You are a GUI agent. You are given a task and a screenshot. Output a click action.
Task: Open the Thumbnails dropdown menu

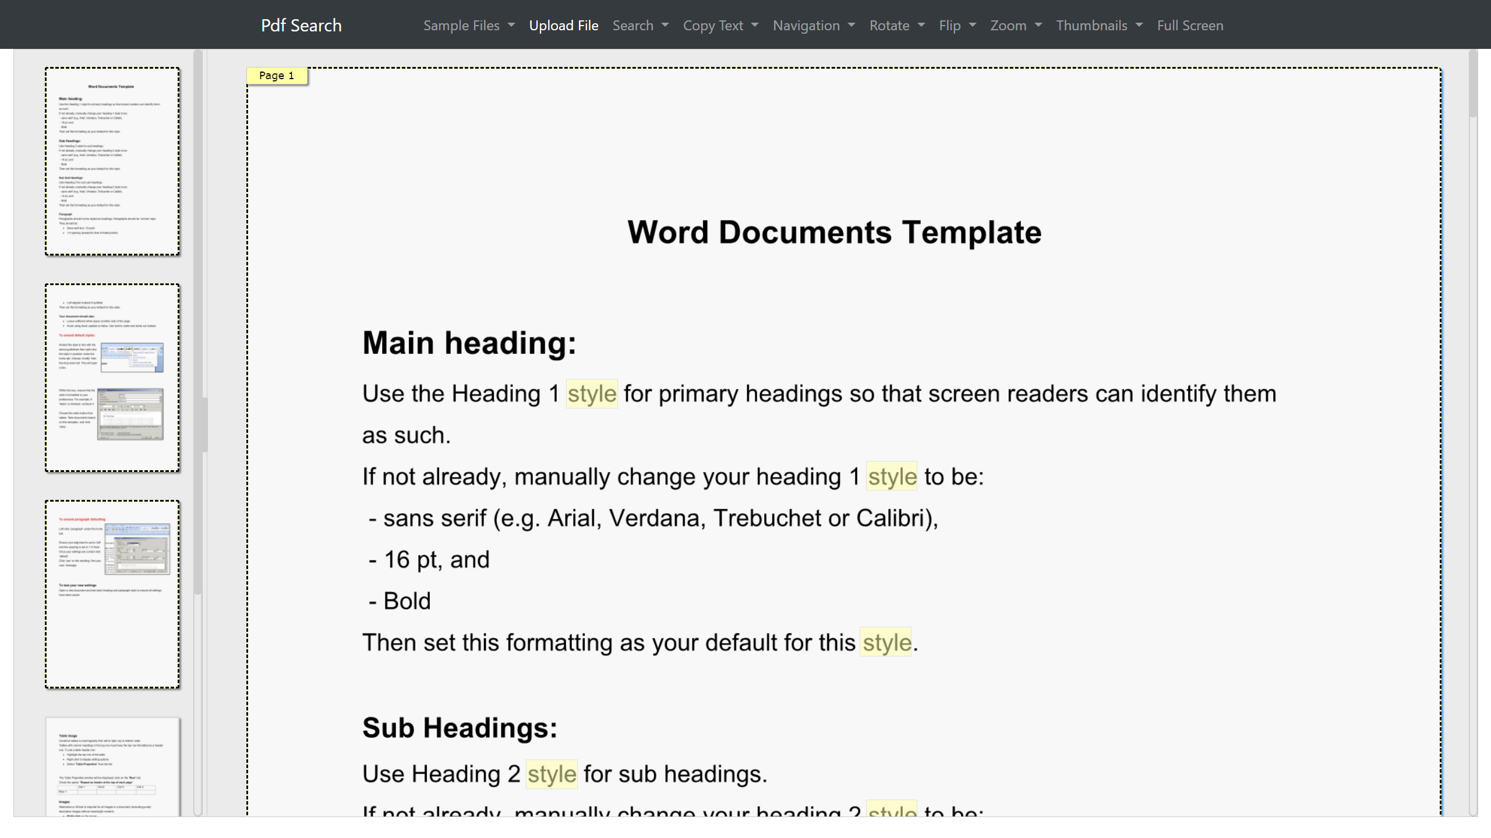click(x=1099, y=26)
